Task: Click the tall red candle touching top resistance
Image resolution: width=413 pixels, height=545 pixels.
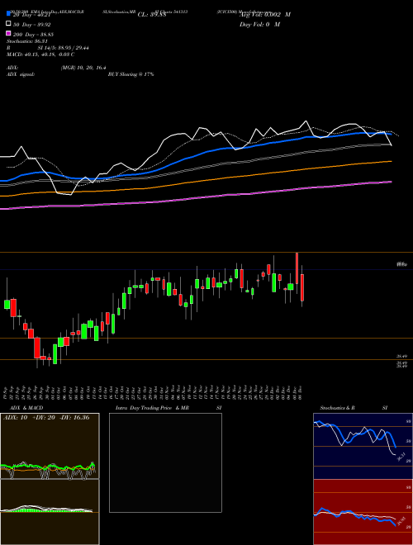Action: 297,268
